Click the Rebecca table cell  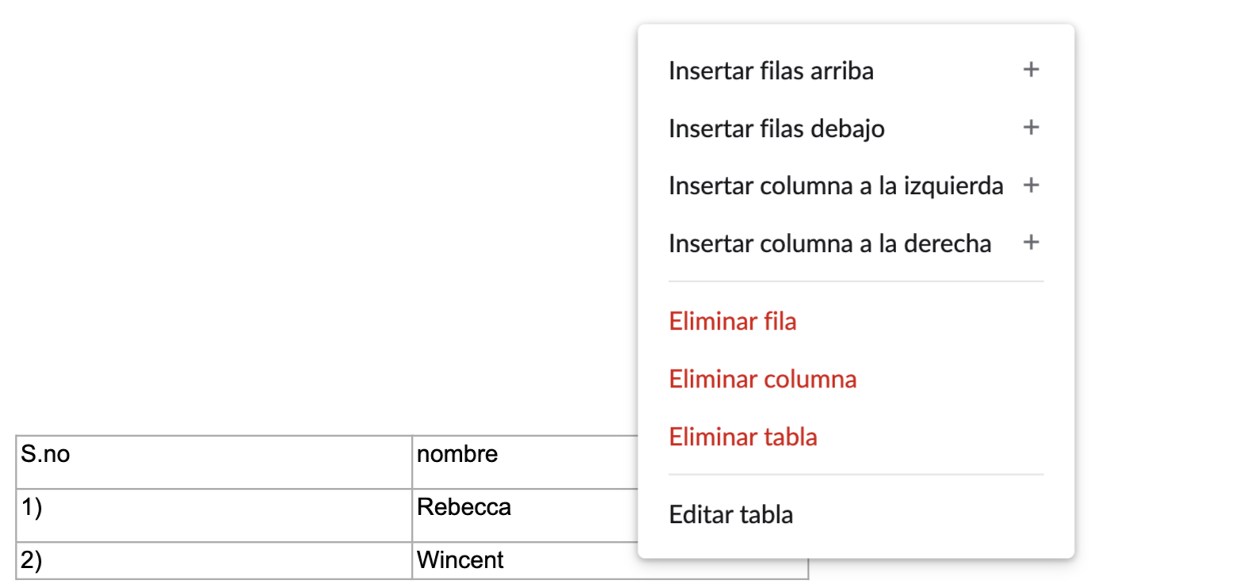click(x=525, y=515)
